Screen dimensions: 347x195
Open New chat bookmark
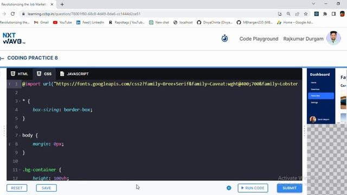click(x=159, y=22)
